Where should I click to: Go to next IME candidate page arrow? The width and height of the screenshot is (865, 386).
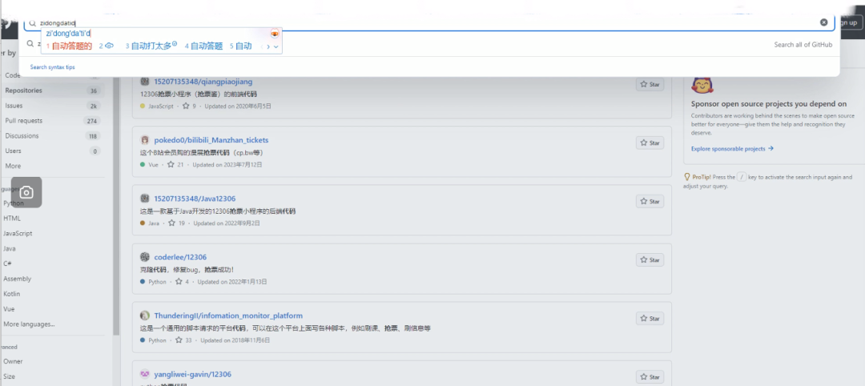[x=268, y=47]
